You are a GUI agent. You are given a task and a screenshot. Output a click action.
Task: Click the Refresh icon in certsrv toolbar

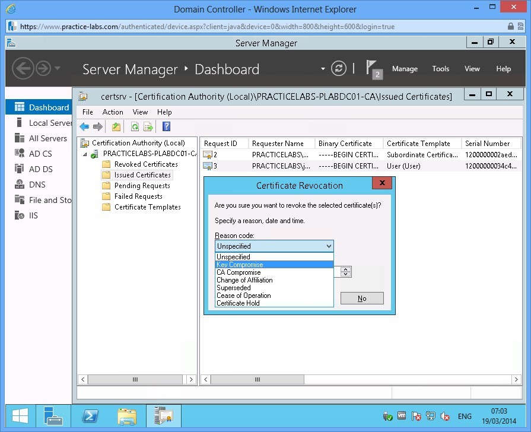[135, 126]
